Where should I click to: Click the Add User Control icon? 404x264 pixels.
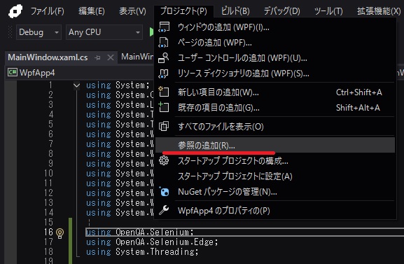pyautogui.click(x=164, y=57)
